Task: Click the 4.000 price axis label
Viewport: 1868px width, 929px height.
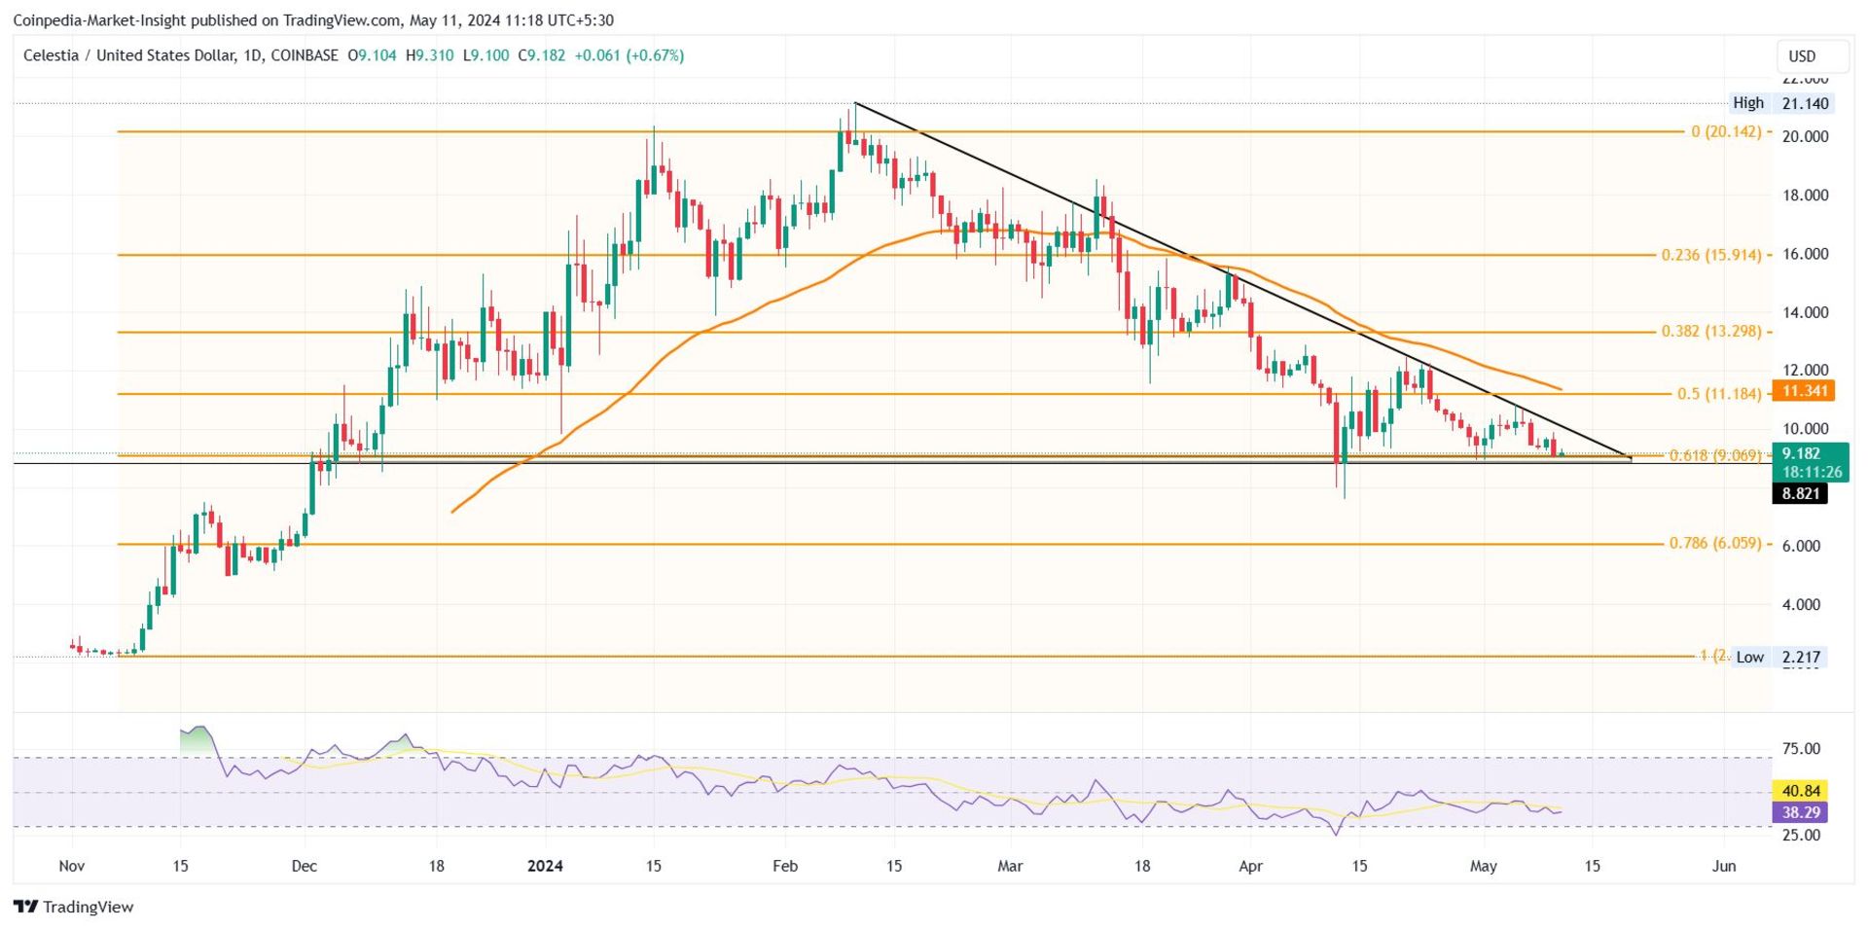Action: coord(1801,604)
